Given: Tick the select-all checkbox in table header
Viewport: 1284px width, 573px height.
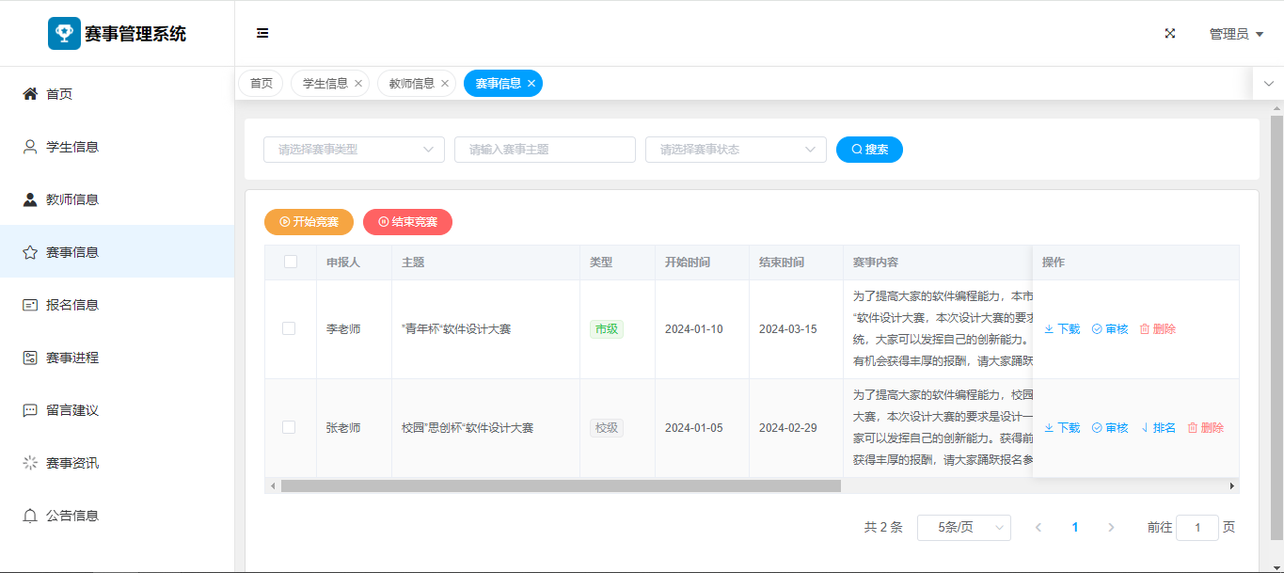Looking at the screenshot, I should 291,262.
